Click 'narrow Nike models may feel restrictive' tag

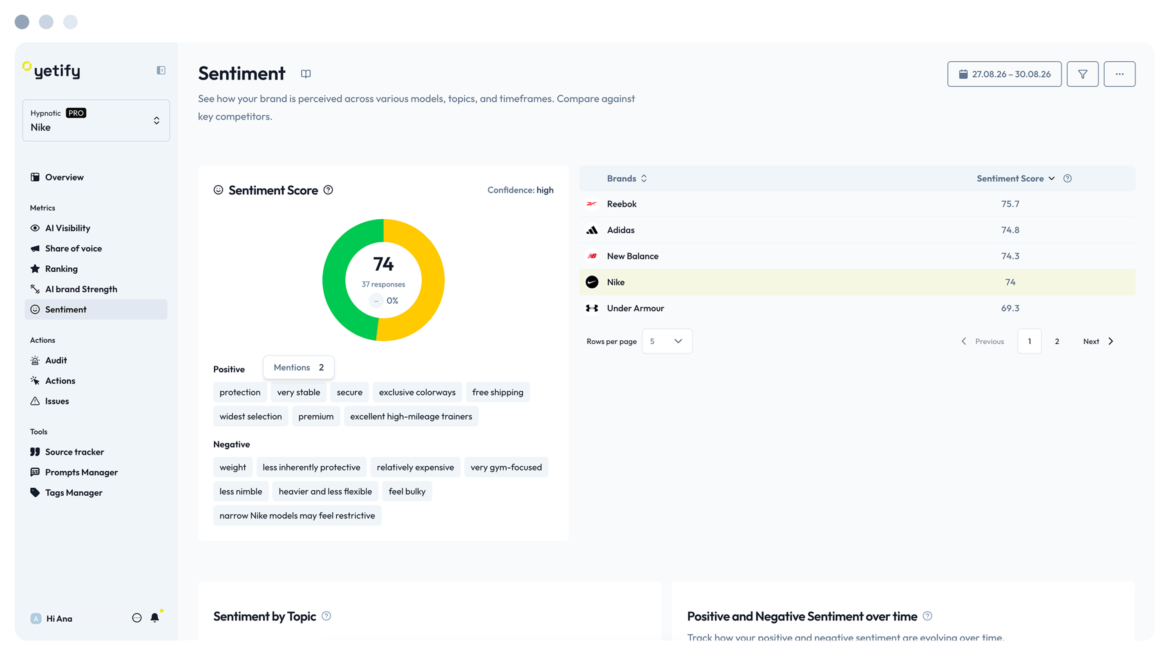[x=297, y=515]
